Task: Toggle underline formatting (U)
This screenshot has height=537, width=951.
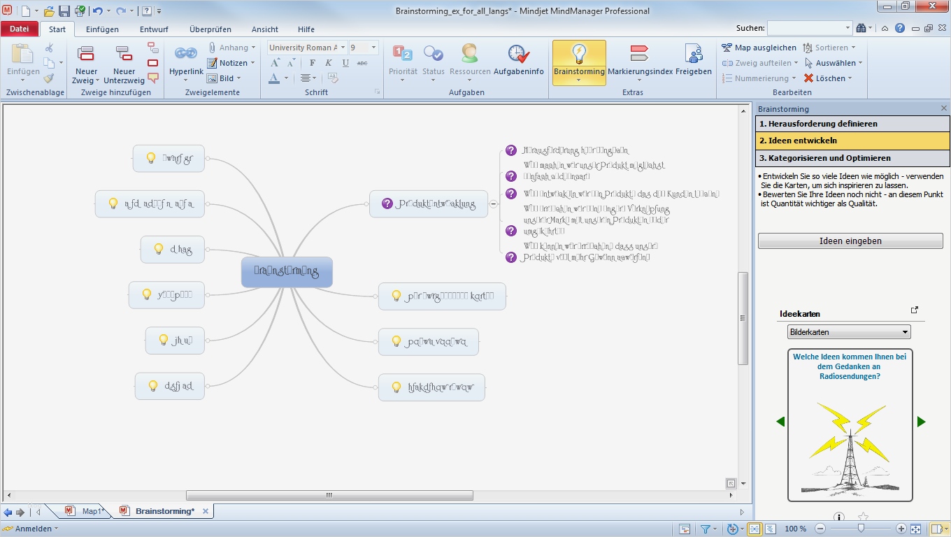Action: click(x=345, y=63)
